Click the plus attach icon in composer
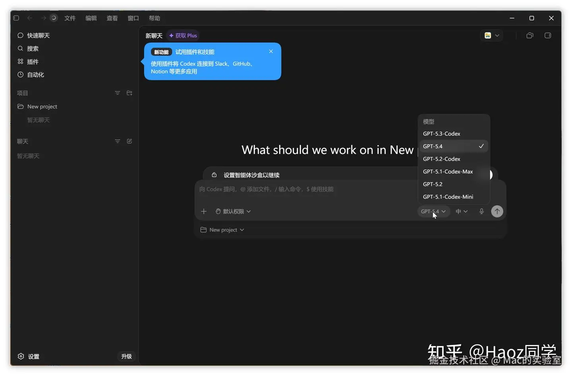This screenshot has height=376, width=572. pyautogui.click(x=204, y=211)
